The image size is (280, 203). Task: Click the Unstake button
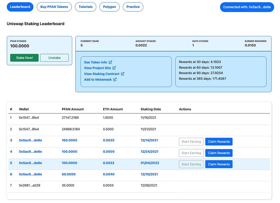coord(54,58)
